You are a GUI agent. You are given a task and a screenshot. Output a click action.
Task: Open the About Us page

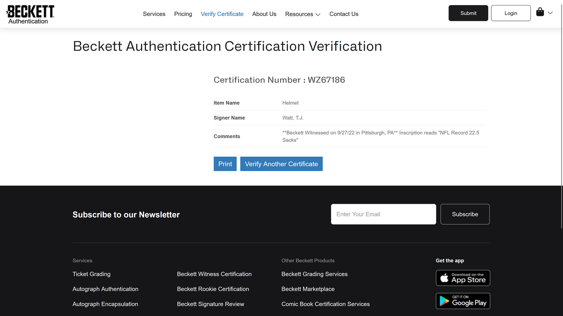point(264,14)
